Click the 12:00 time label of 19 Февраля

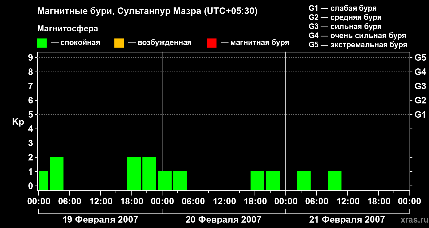pos(100,201)
